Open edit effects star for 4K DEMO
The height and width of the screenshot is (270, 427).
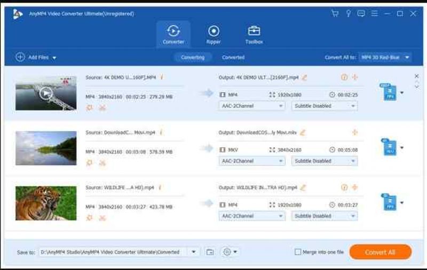pos(89,108)
